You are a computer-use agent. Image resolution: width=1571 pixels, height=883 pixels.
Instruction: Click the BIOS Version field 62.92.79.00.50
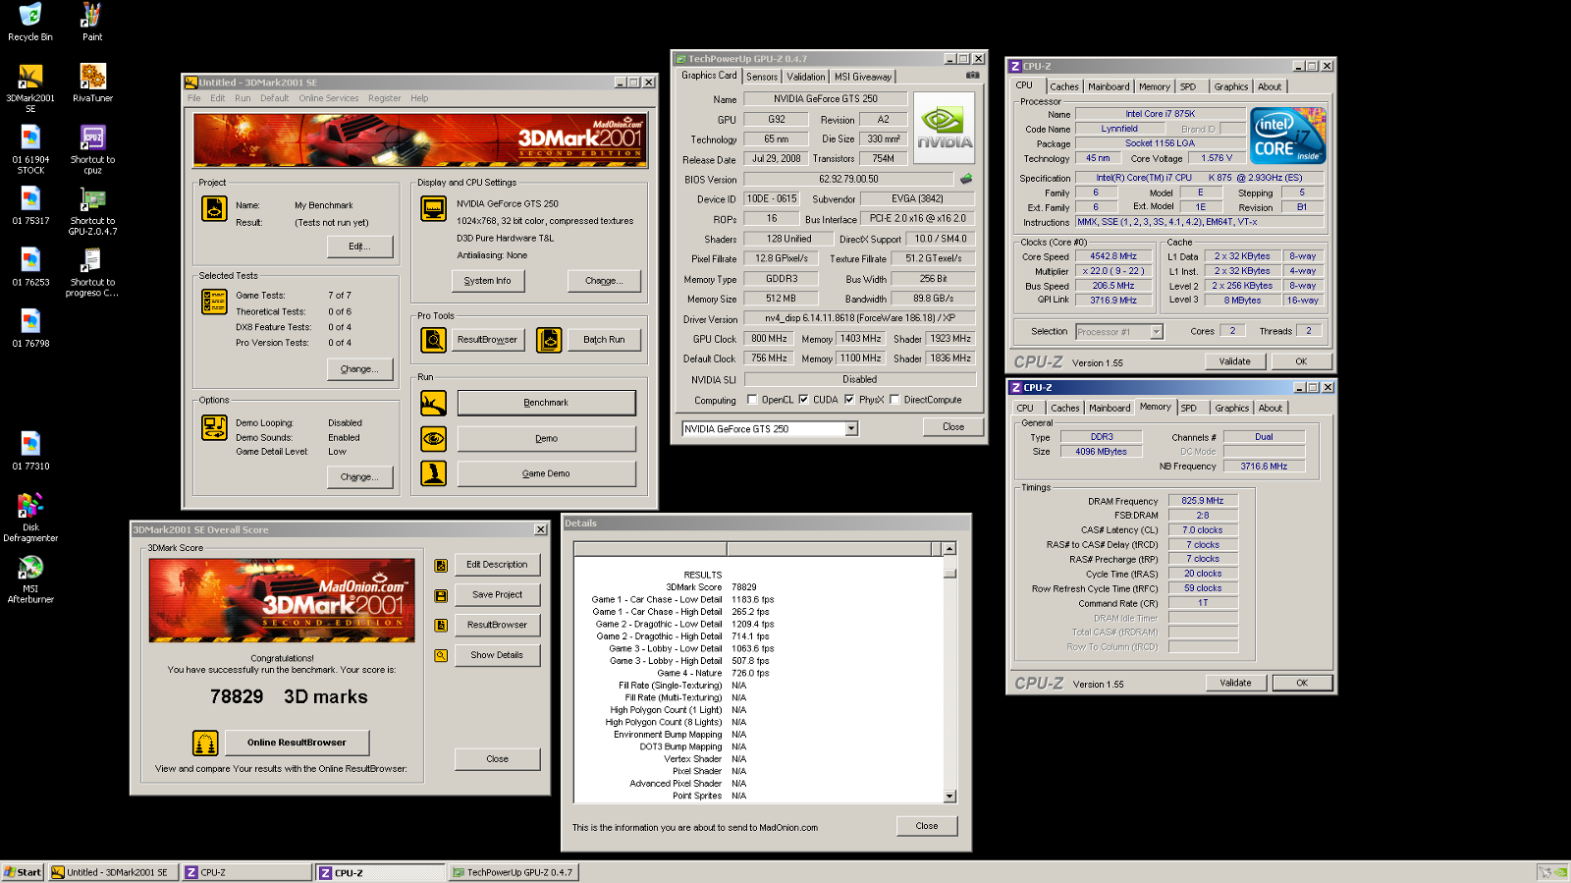(x=848, y=180)
